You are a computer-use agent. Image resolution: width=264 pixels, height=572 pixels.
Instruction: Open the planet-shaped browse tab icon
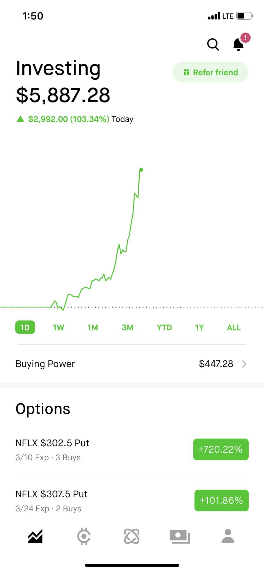[132, 536]
